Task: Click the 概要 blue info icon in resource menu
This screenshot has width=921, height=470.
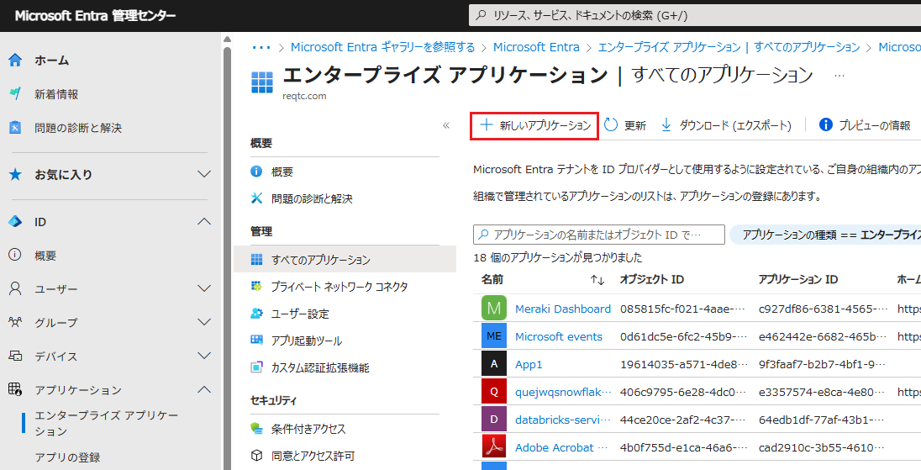Action: click(x=256, y=172)
